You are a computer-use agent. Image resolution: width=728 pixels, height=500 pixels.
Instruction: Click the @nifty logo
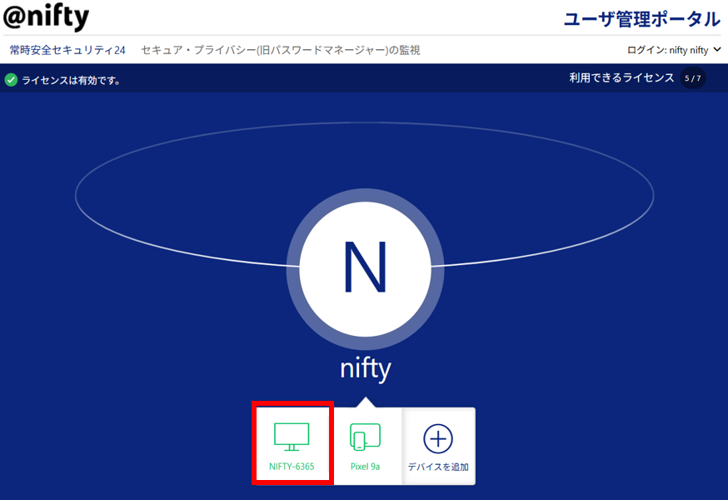click(x=46, y=17)
